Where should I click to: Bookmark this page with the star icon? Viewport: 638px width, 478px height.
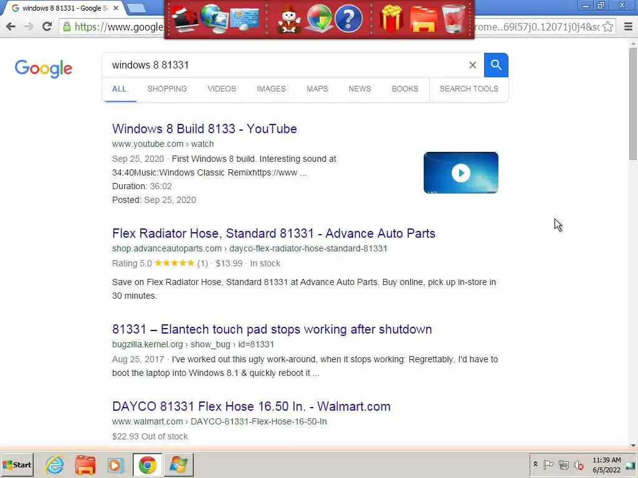tap(608, 27)
